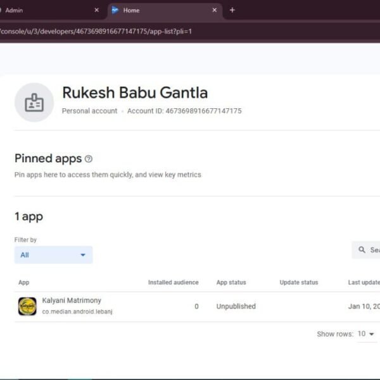Close the Admin tab
380x380 pixels.
(96, 10)
